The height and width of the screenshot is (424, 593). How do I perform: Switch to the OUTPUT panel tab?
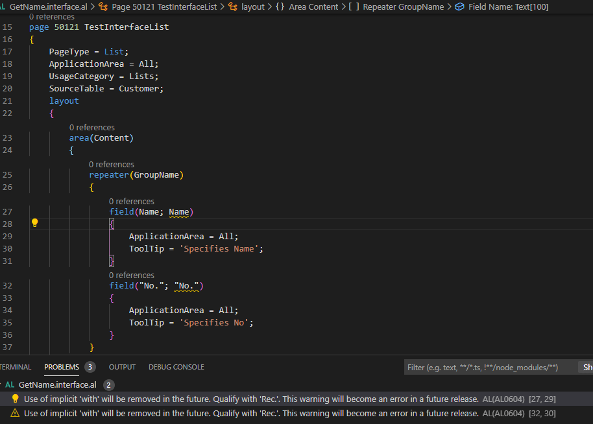122,367
